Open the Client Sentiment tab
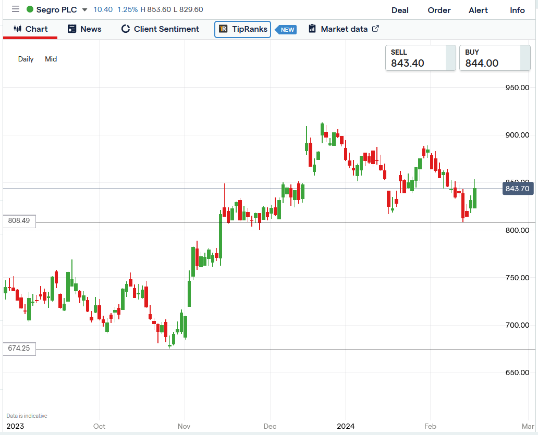Screen dimensions: 538x435 pos(160,29)
